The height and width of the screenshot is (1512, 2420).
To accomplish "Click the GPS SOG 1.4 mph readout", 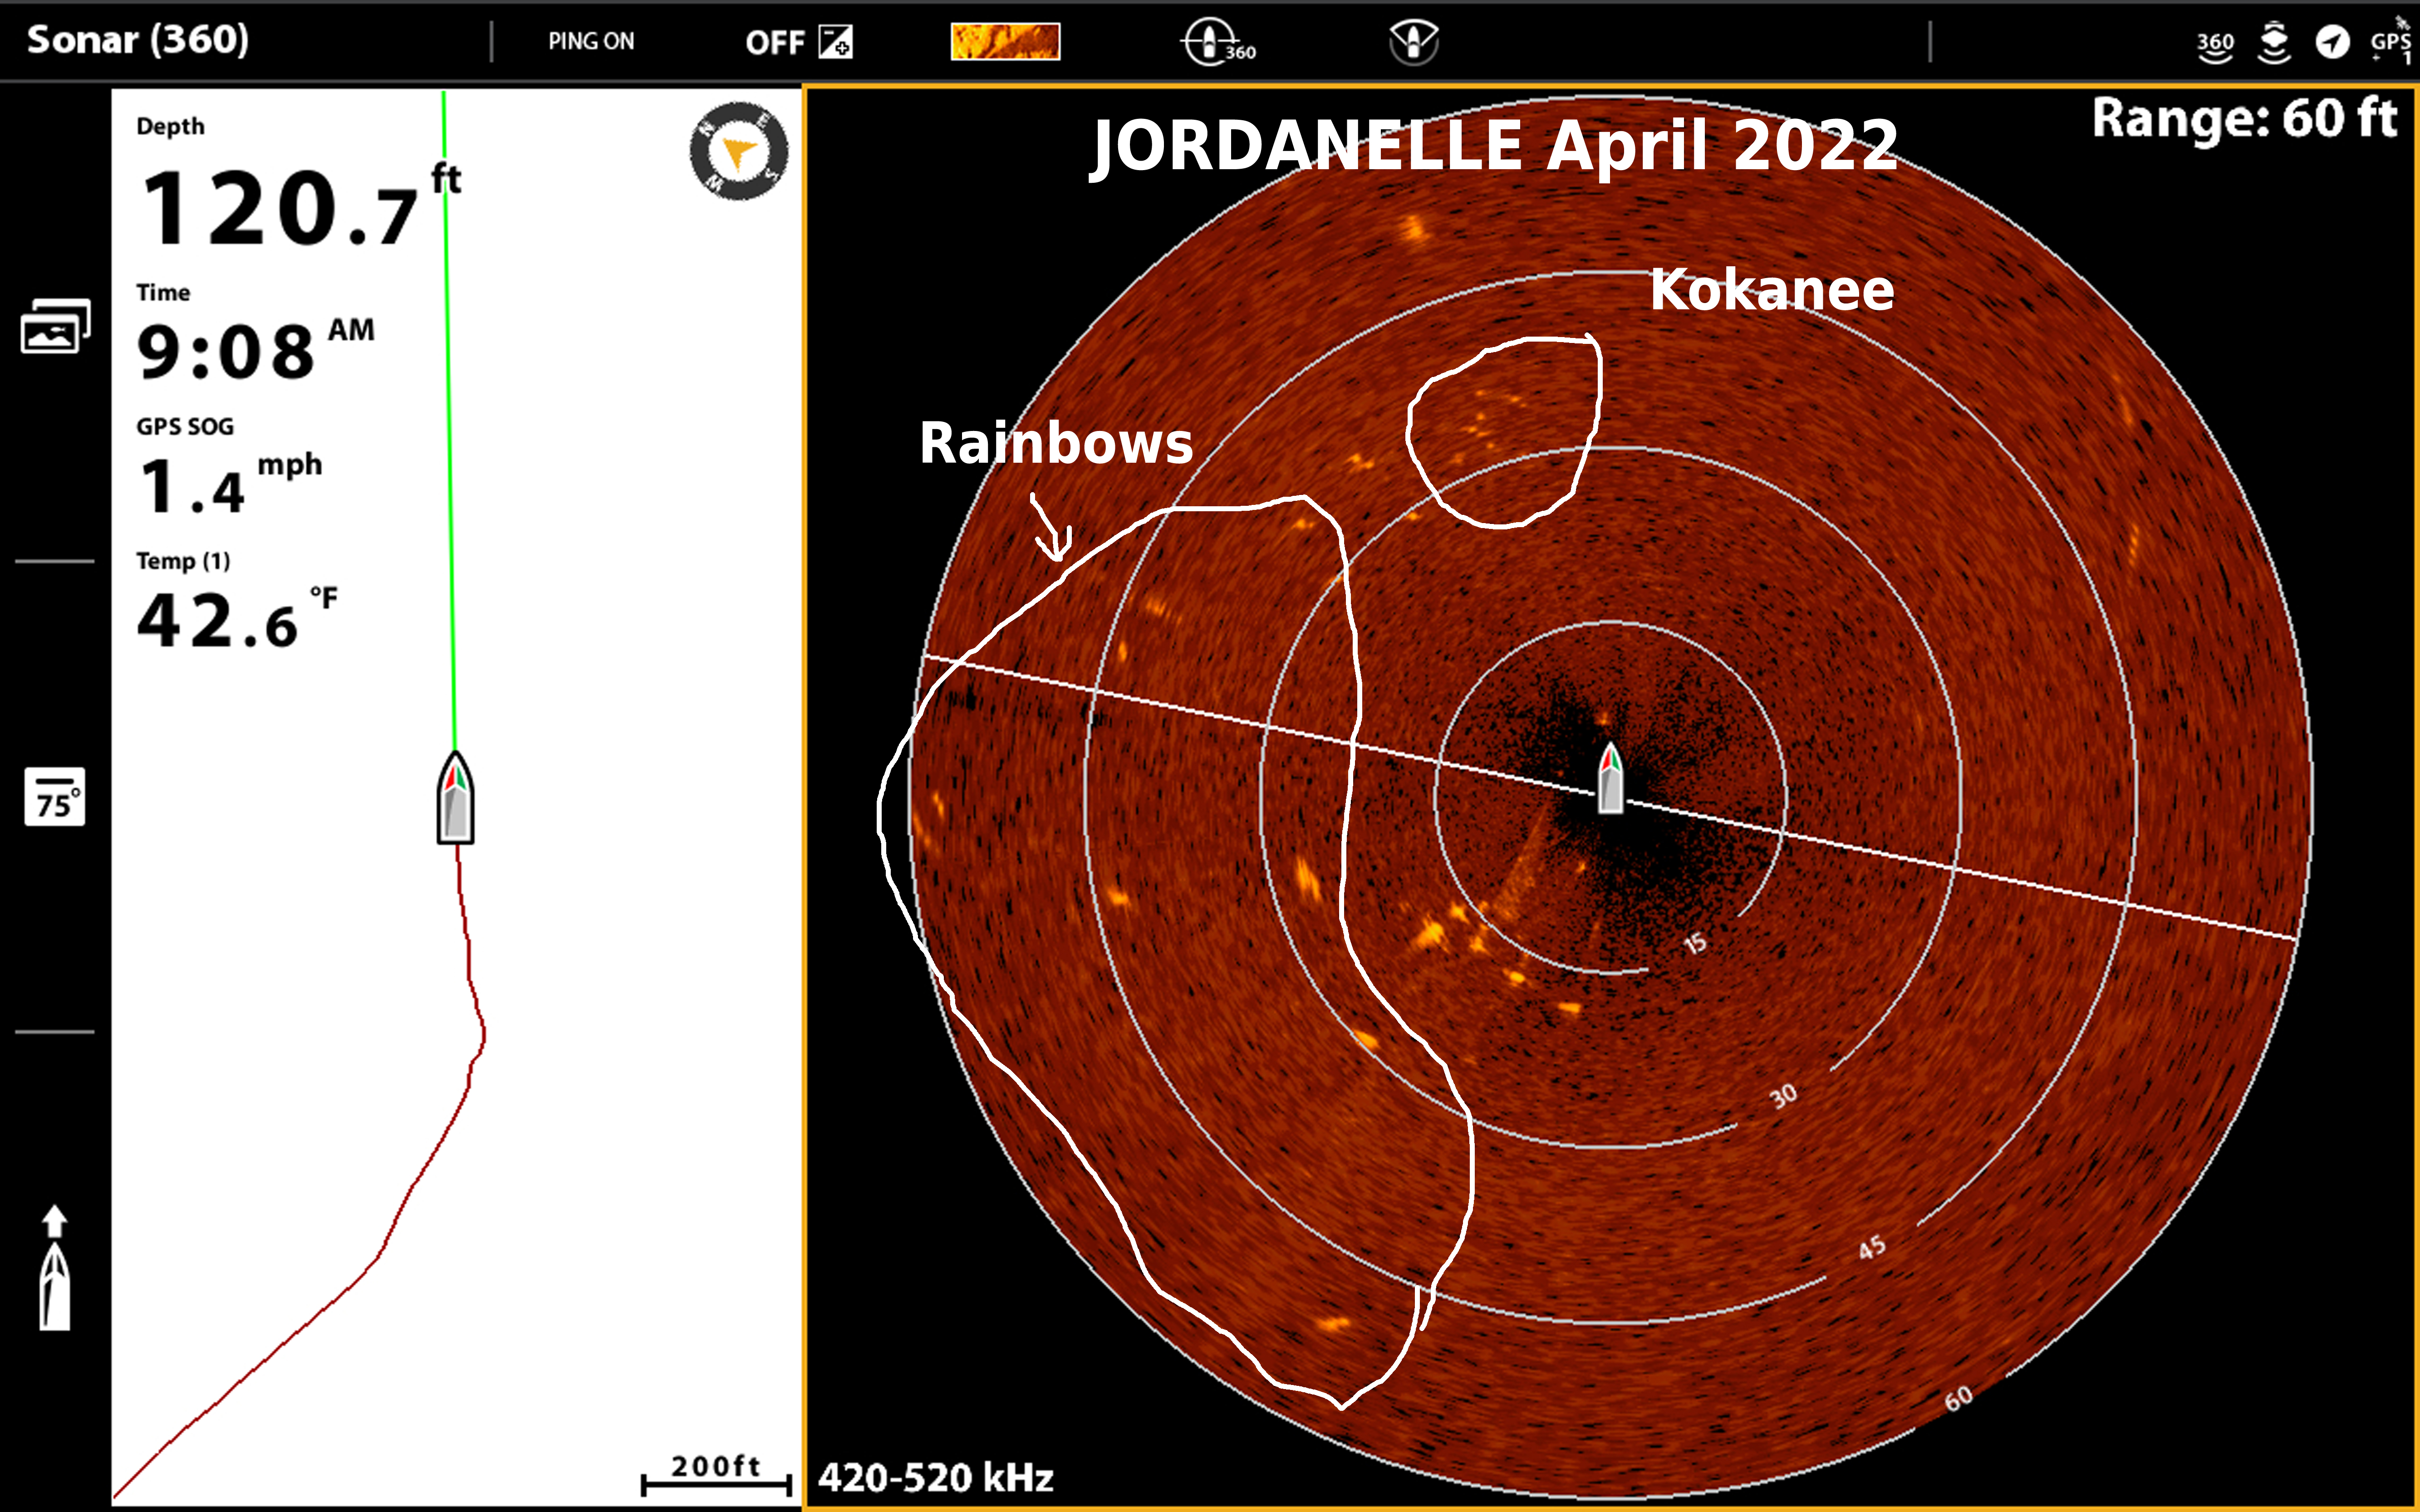I will click(x=230, y=467).
